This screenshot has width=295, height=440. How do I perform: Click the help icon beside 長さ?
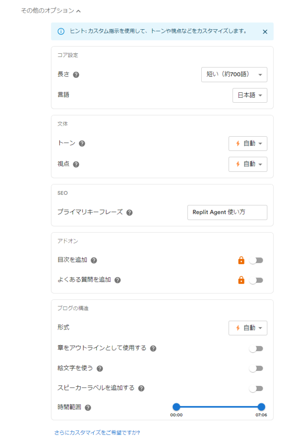pyautogui.click(x=76, y=75)
